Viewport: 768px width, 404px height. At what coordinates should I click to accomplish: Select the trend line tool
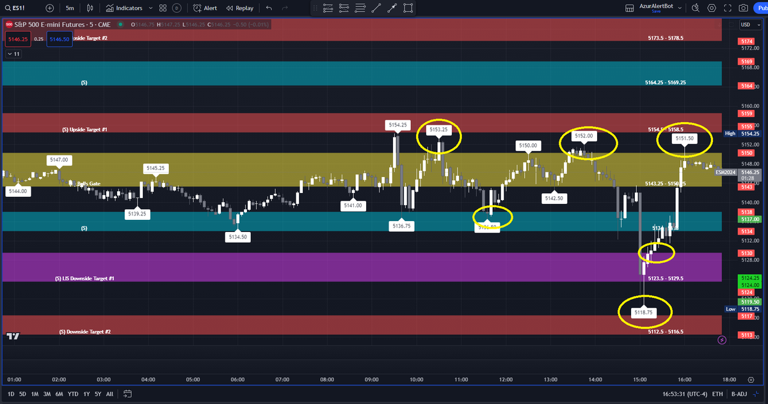tap(376, 8)
